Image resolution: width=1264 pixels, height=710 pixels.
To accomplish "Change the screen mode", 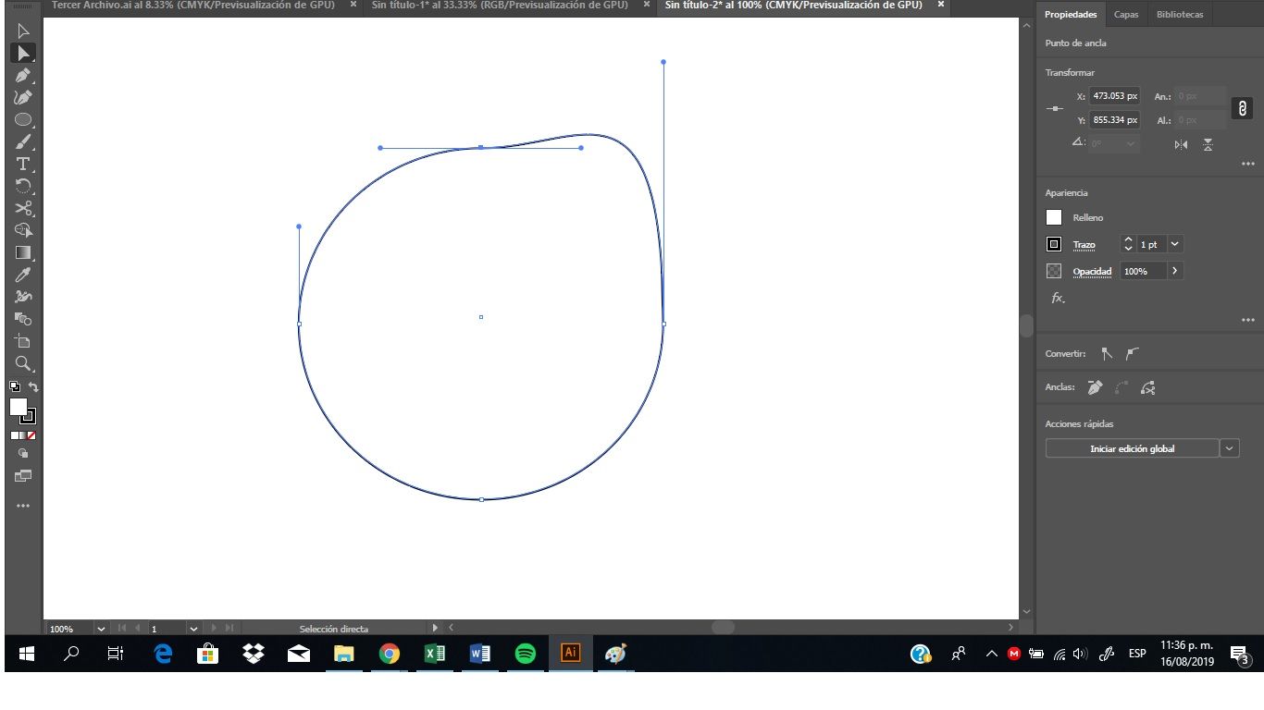I will pyautogui.click(x=23, y=476).
